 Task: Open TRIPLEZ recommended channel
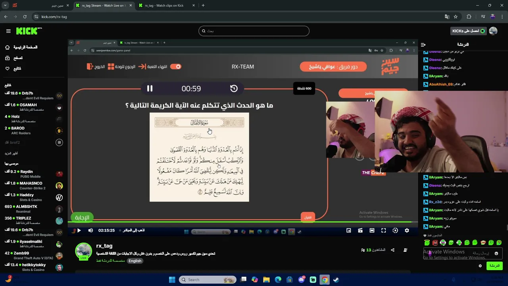[x=33, y=220]
